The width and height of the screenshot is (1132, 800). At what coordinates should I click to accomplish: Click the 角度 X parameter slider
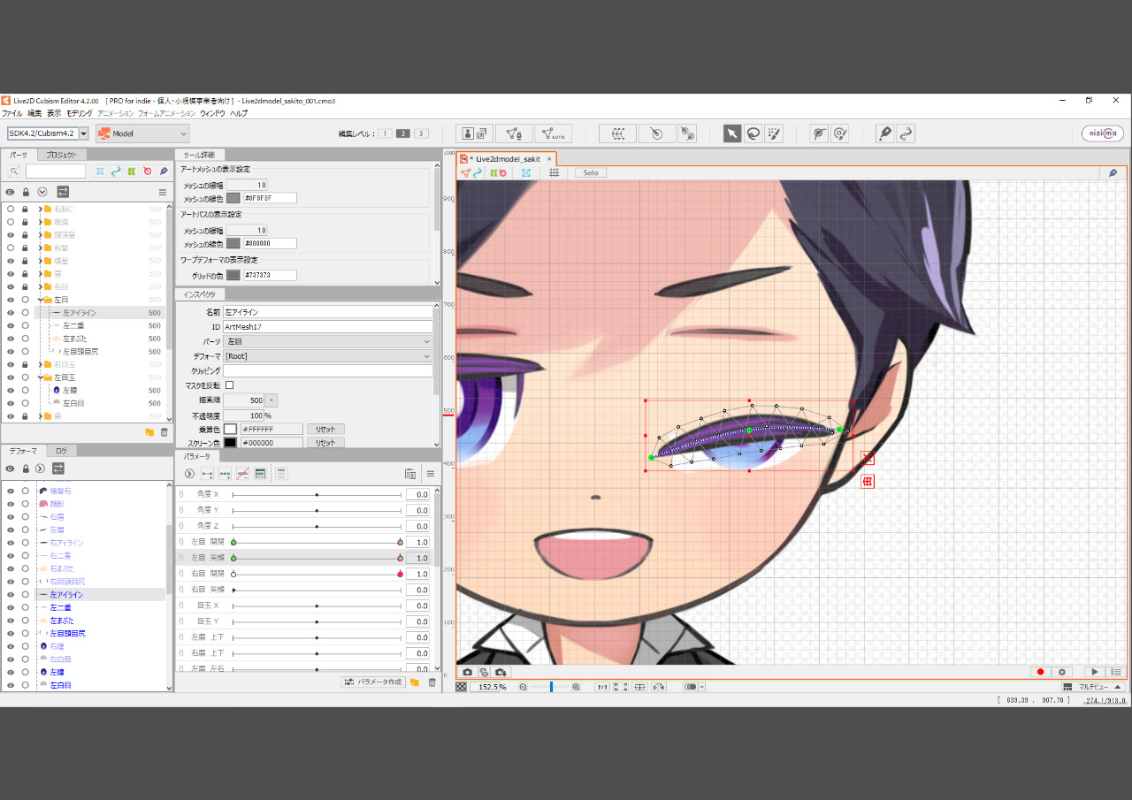tap(317, 495)
